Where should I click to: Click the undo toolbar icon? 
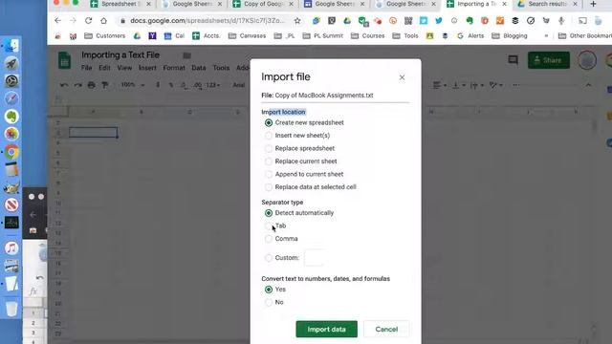pos(64,85)
